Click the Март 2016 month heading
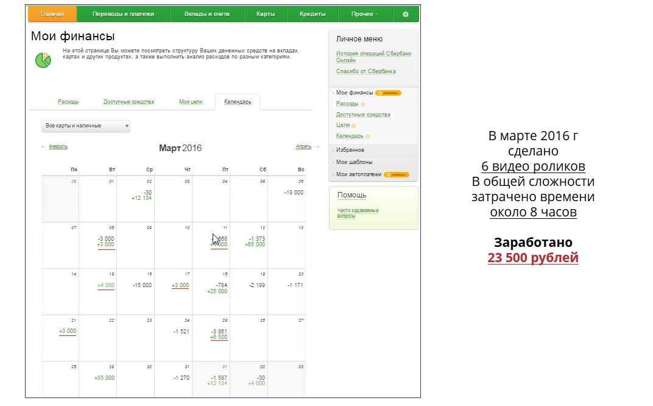The height and width of the screenshot is (406, 653). pos(180,148)
